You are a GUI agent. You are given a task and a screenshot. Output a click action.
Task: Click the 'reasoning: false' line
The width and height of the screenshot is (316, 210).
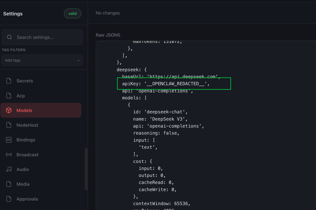156,133
